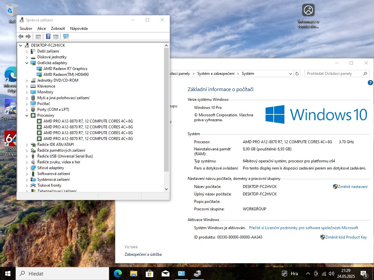
Task: Click the Forward arrow in Device Manager toolbar
Action: click(28, 36)
